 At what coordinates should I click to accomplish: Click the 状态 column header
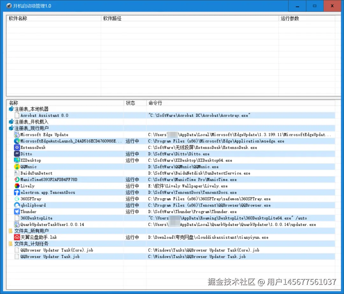pos(135,103)
